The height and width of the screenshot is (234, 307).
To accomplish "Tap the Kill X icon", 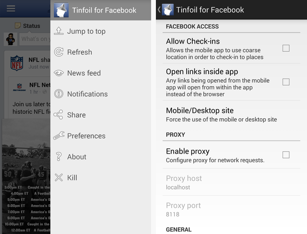I will [59, 178].
